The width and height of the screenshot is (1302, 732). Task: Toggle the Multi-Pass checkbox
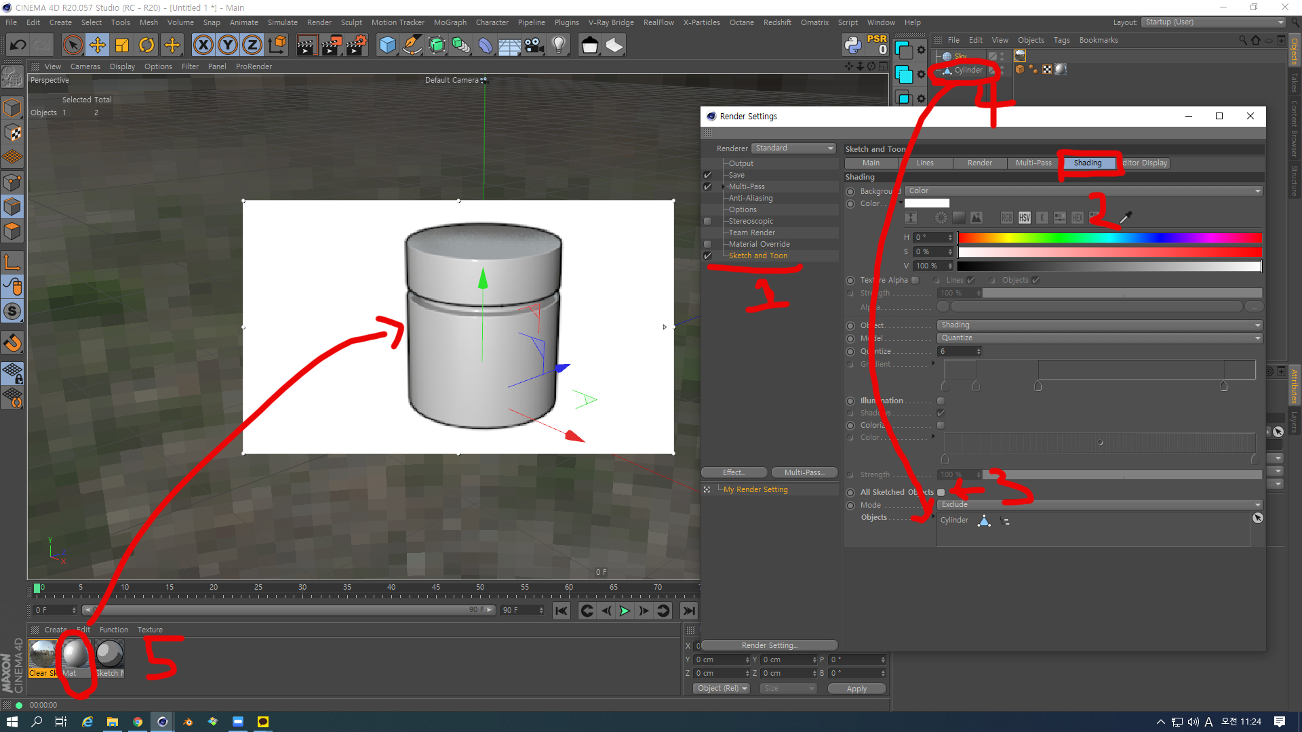(x=707, y=186)
